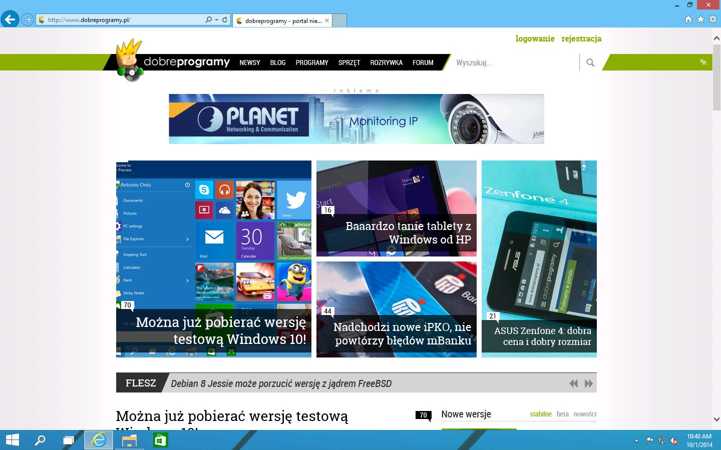Click the site search magnifier icon

(x=590, y=62)
